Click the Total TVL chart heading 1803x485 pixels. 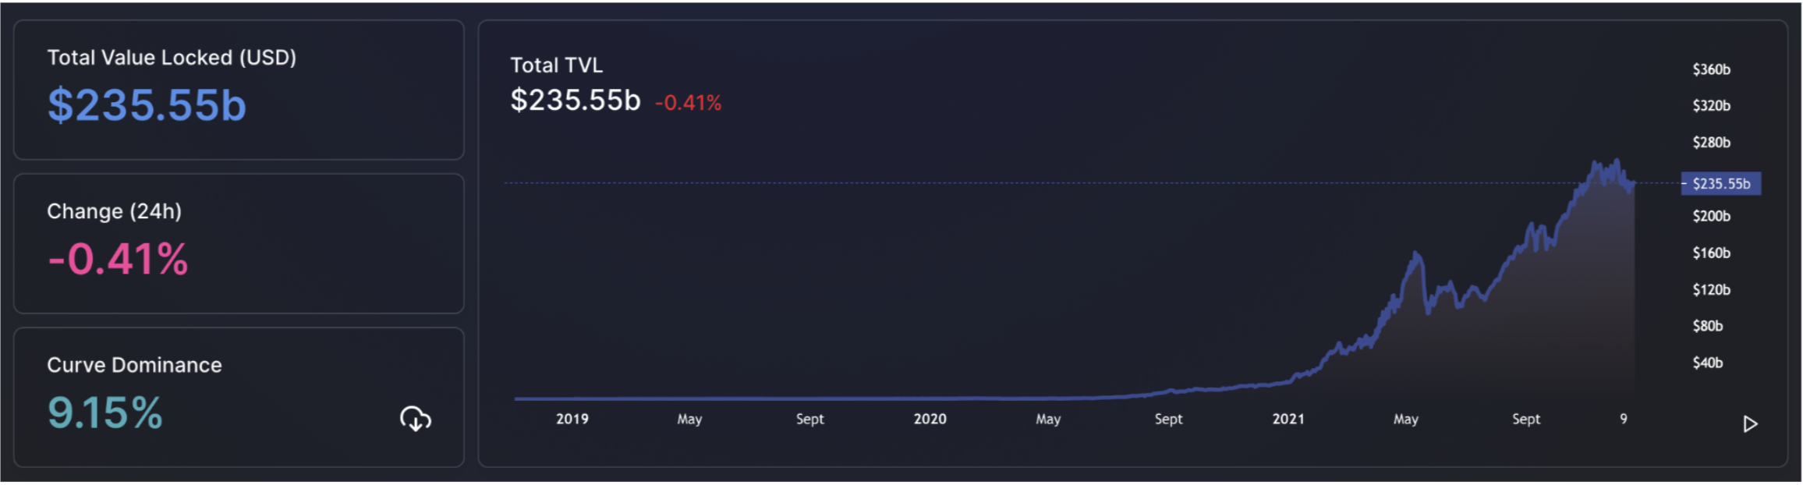(x=556, y=65)
